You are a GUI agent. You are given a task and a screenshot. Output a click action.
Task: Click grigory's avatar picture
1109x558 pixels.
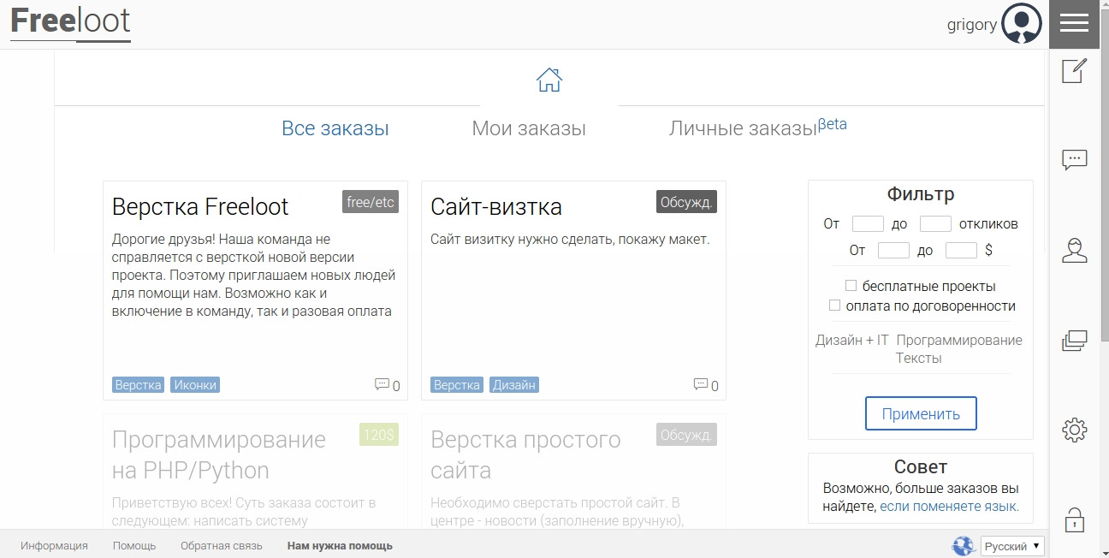tap(1022, 24)
